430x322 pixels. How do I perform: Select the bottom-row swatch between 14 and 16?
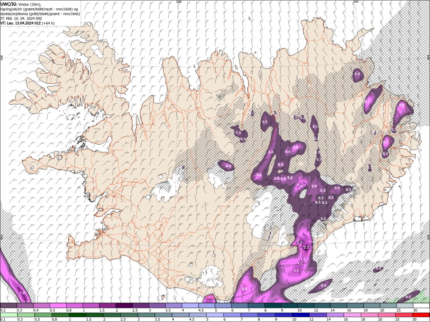point(335,315)
